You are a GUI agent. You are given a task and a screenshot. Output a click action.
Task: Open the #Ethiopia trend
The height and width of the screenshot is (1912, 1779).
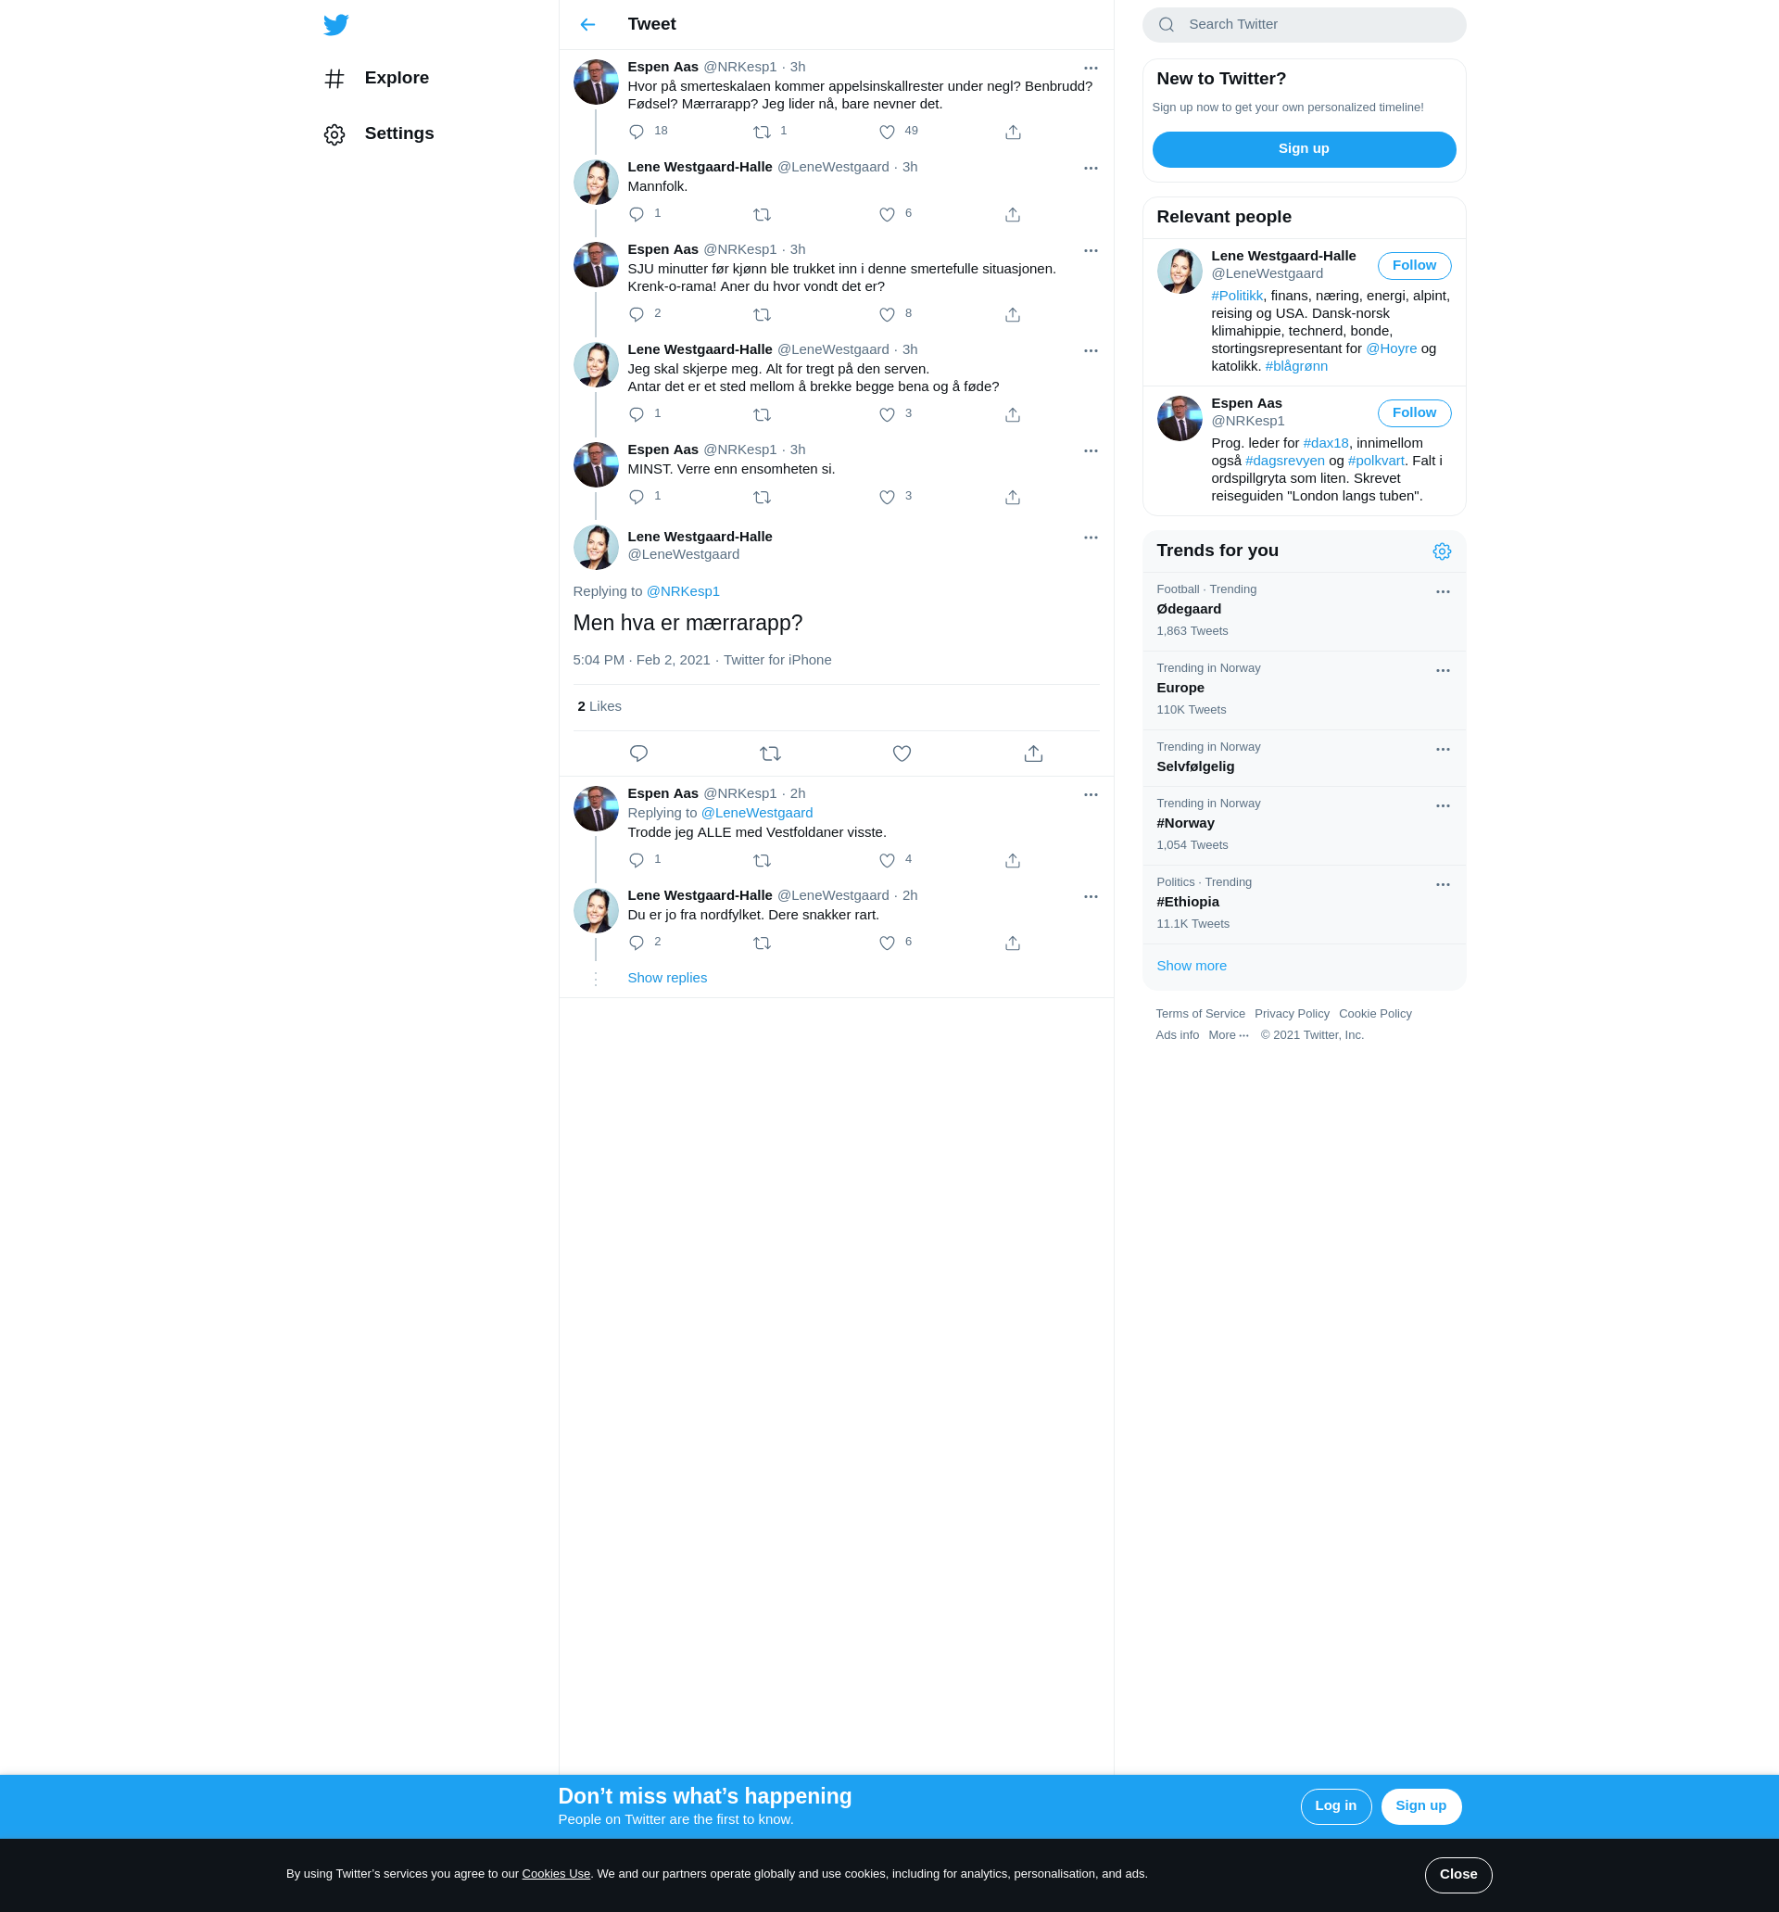click(1304, 905)
